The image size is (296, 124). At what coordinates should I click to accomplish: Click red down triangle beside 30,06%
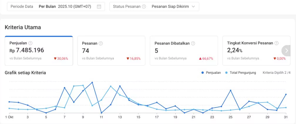point(55,58)
